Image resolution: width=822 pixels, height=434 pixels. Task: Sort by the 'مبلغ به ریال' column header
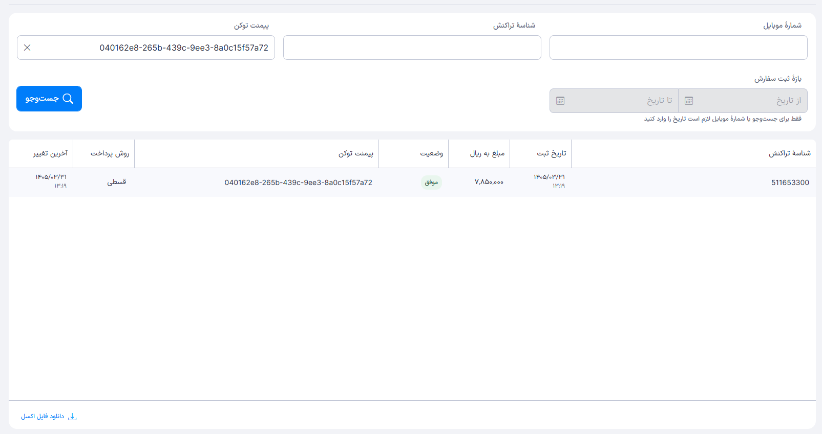click(488, 153)
